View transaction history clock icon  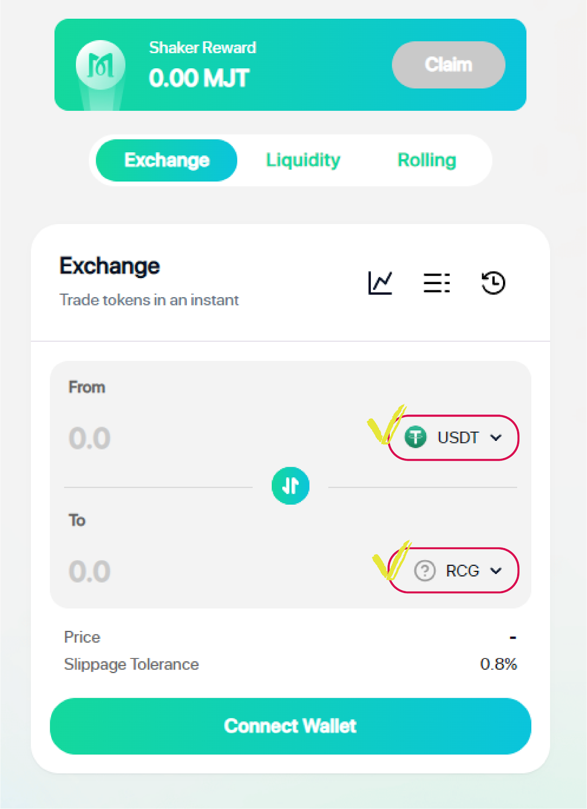point(493,283)
